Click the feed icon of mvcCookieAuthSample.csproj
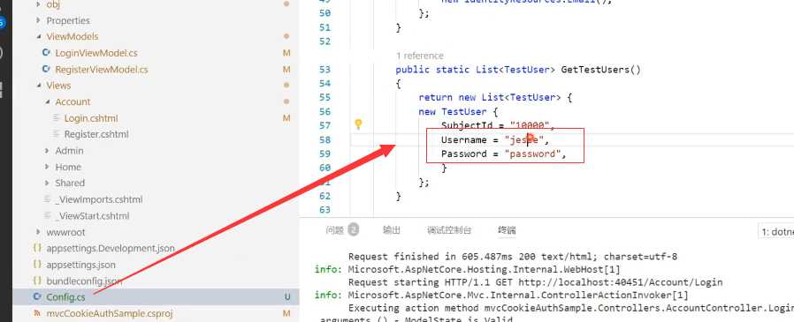This screenshot has height=322, width=794. [x=37, y=313]
